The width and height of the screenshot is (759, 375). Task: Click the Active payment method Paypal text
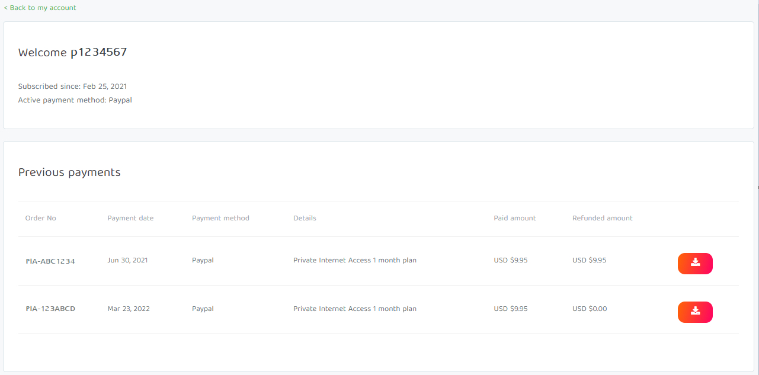pyautogui.click(x=75, y=100)
